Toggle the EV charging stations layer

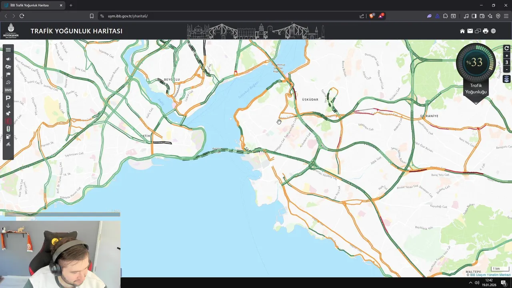tap(8, 137)
